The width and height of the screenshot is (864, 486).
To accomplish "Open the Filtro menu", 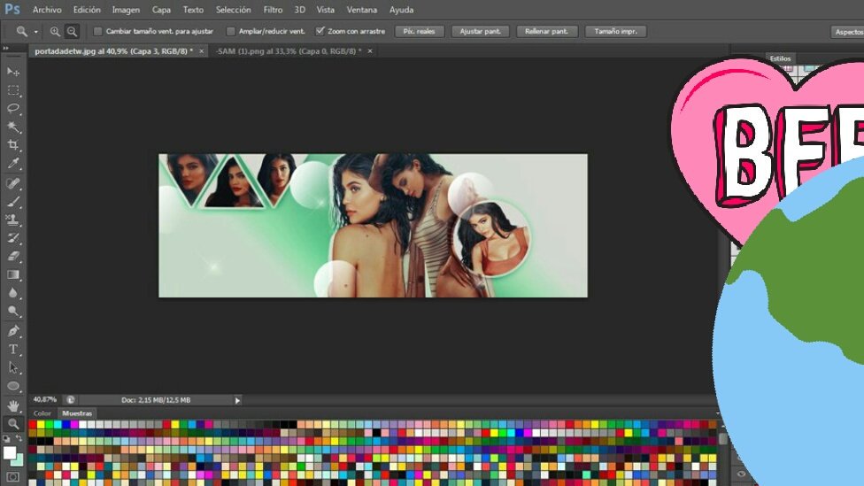I will pyautogui.click(x=273, y=10).
